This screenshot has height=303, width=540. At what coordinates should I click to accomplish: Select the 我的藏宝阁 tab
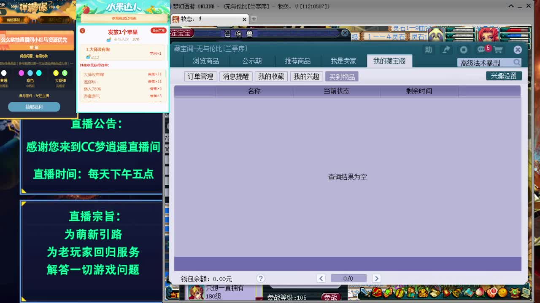click(x=389, y=61)
